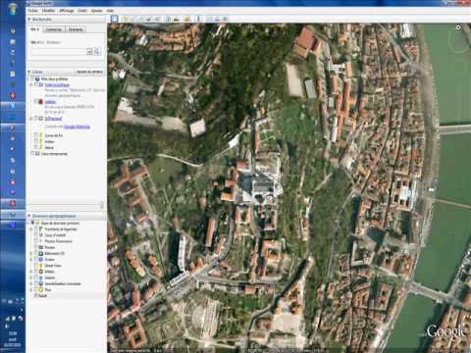Viewport: 471px width, 353px height.
Task: Start the record a tour tool
Action: pyautogui.click(x=156, y=19)
